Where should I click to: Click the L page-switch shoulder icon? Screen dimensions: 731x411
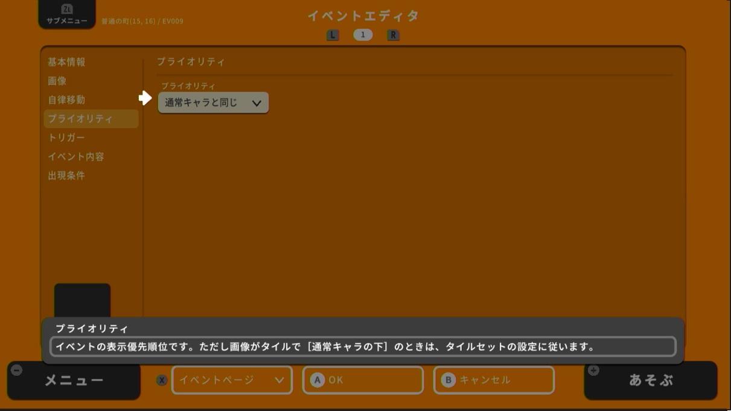tap(332, 35)
